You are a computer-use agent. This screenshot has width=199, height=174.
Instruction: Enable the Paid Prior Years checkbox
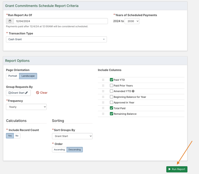click(x=111, y=86)
